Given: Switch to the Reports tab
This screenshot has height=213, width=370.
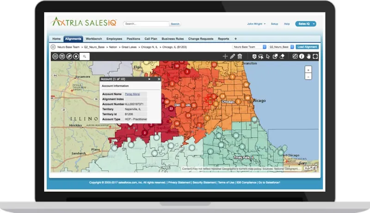Looking at the screenshot, I should pyautogui.click(x=223, y=39).
